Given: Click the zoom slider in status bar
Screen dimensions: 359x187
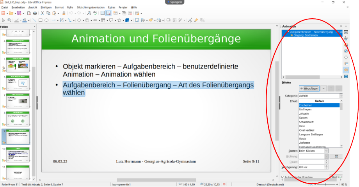Looking at the screenshot, I should [325, 184].
